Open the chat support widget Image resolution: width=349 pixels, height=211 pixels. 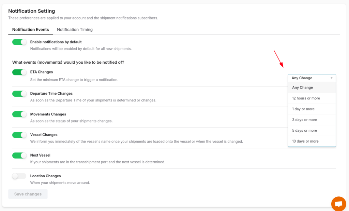click(x=338, y=204)
